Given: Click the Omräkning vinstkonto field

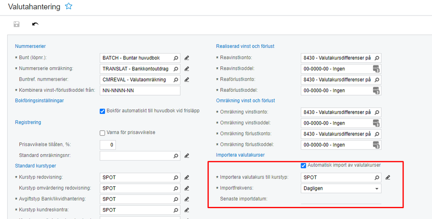Looking at the screenshot, I should point(337,112).
